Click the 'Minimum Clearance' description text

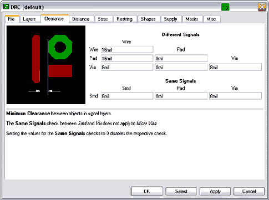point(59,114)
